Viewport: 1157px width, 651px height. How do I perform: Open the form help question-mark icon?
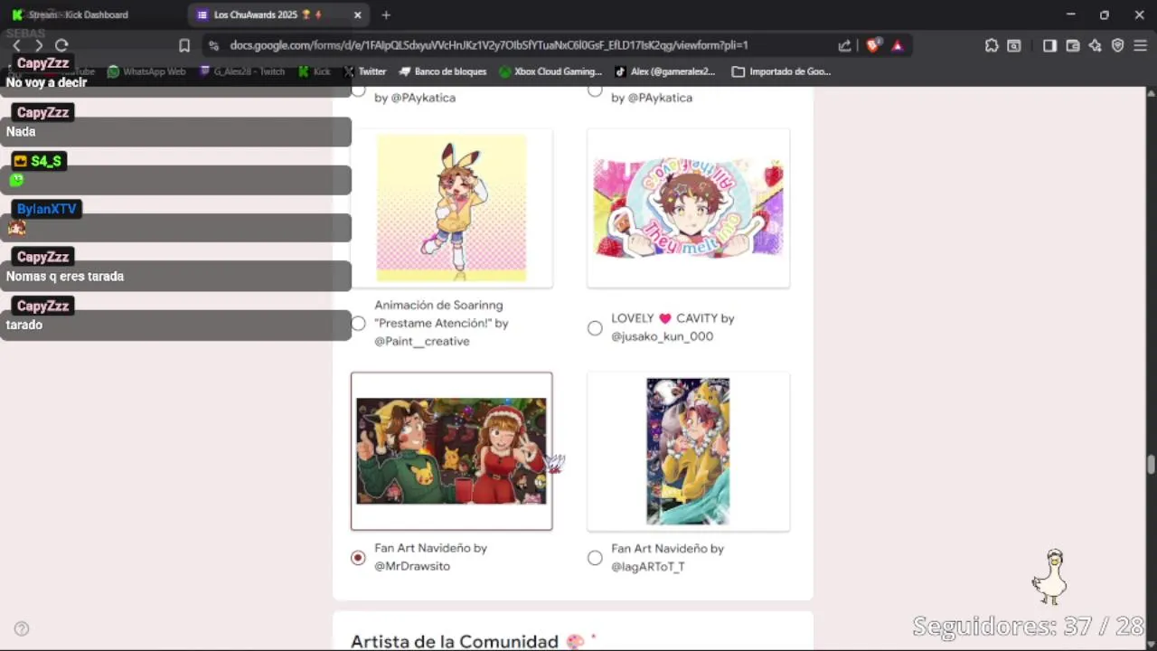22,628
